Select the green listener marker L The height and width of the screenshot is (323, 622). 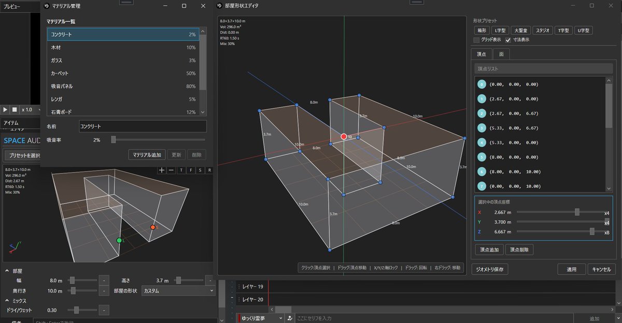(119, 241)
